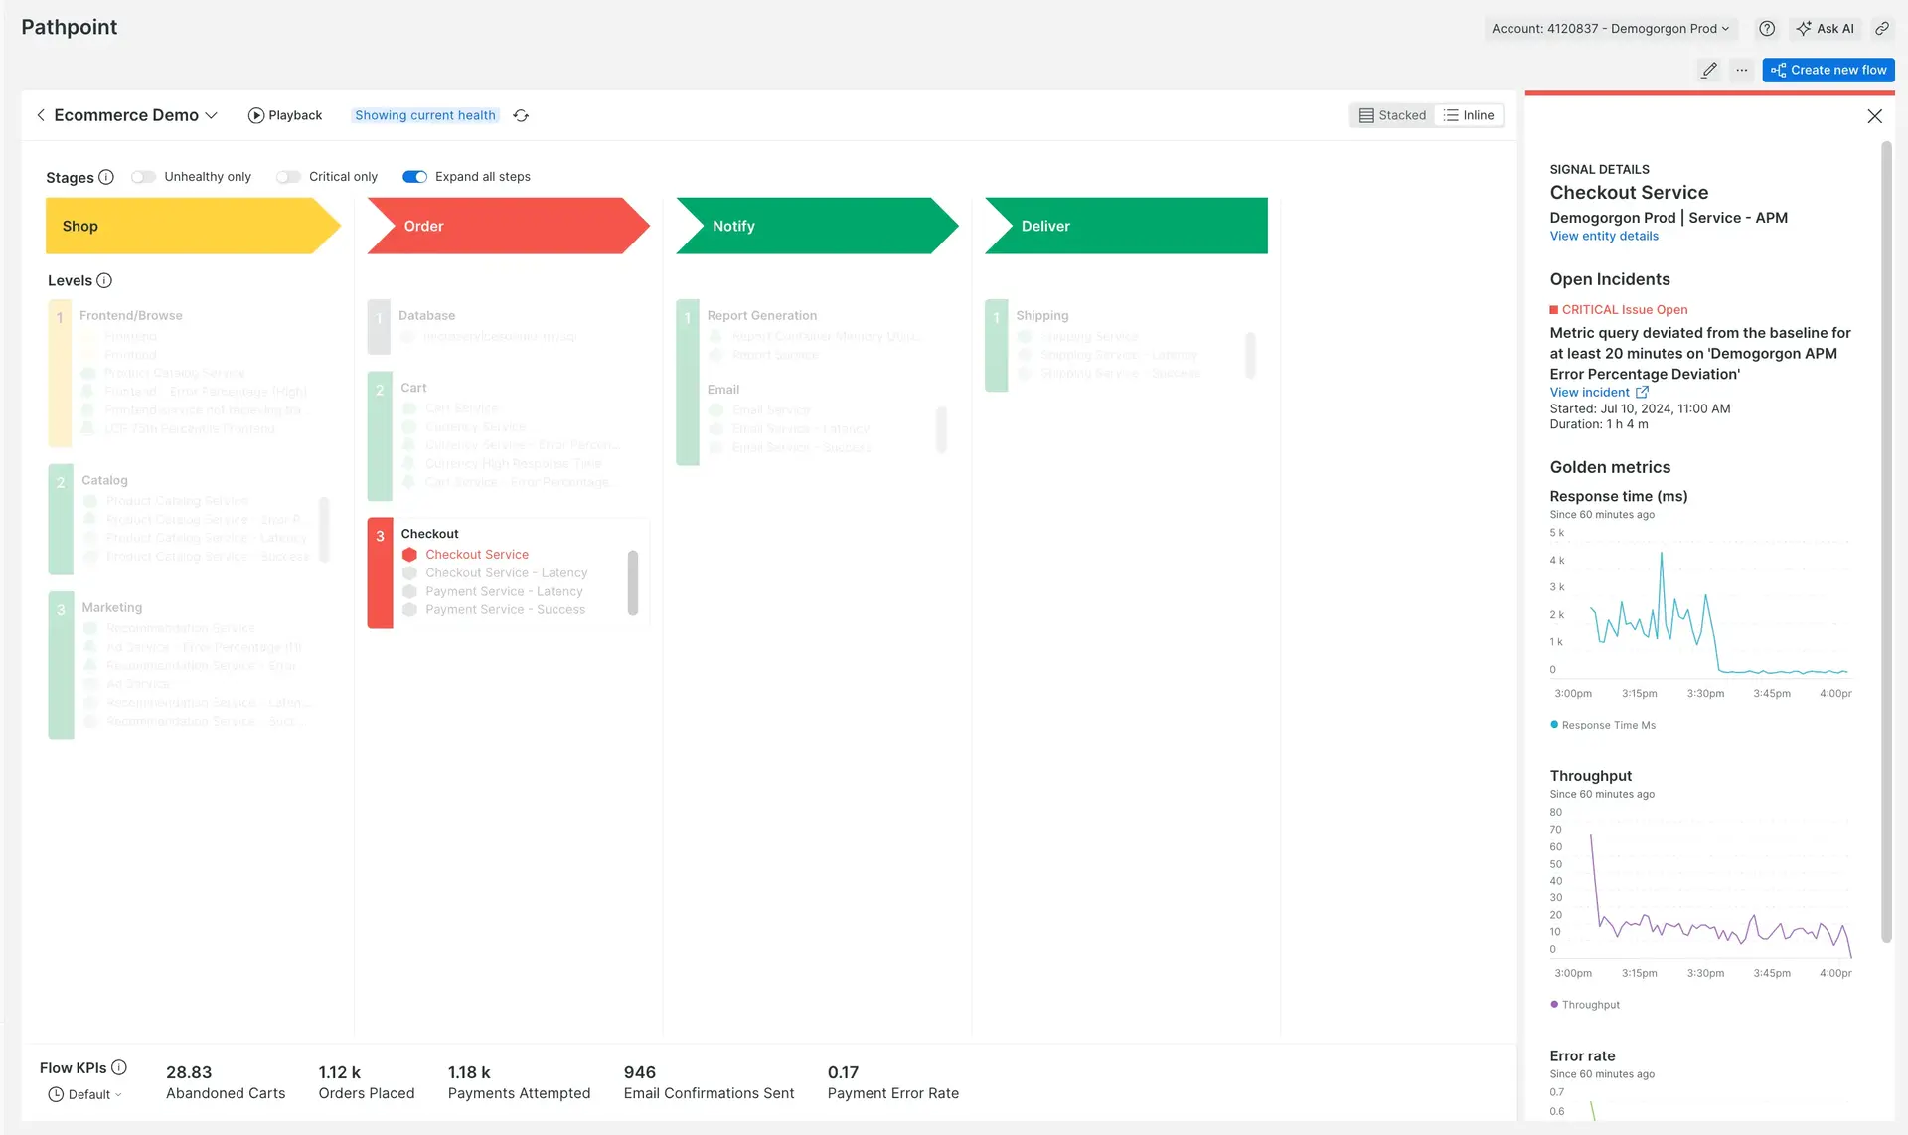The height and width of the screenshot is (1135, 1908).
Task: Click the help question mark icon
Action: [1766, 29]
